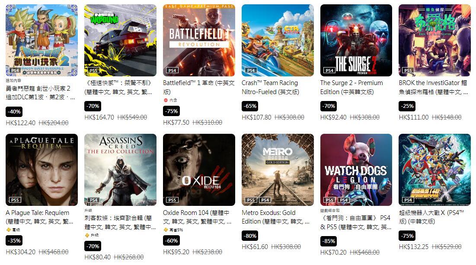
Task: Open The Surge 2 Premium Edition cover
Action: 356,40
